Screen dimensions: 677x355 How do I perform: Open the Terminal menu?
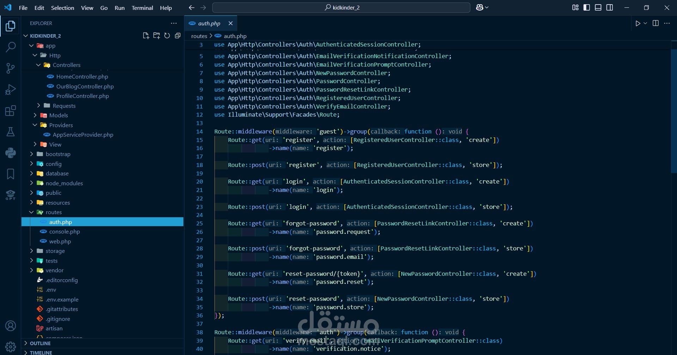tap(142, 8)
